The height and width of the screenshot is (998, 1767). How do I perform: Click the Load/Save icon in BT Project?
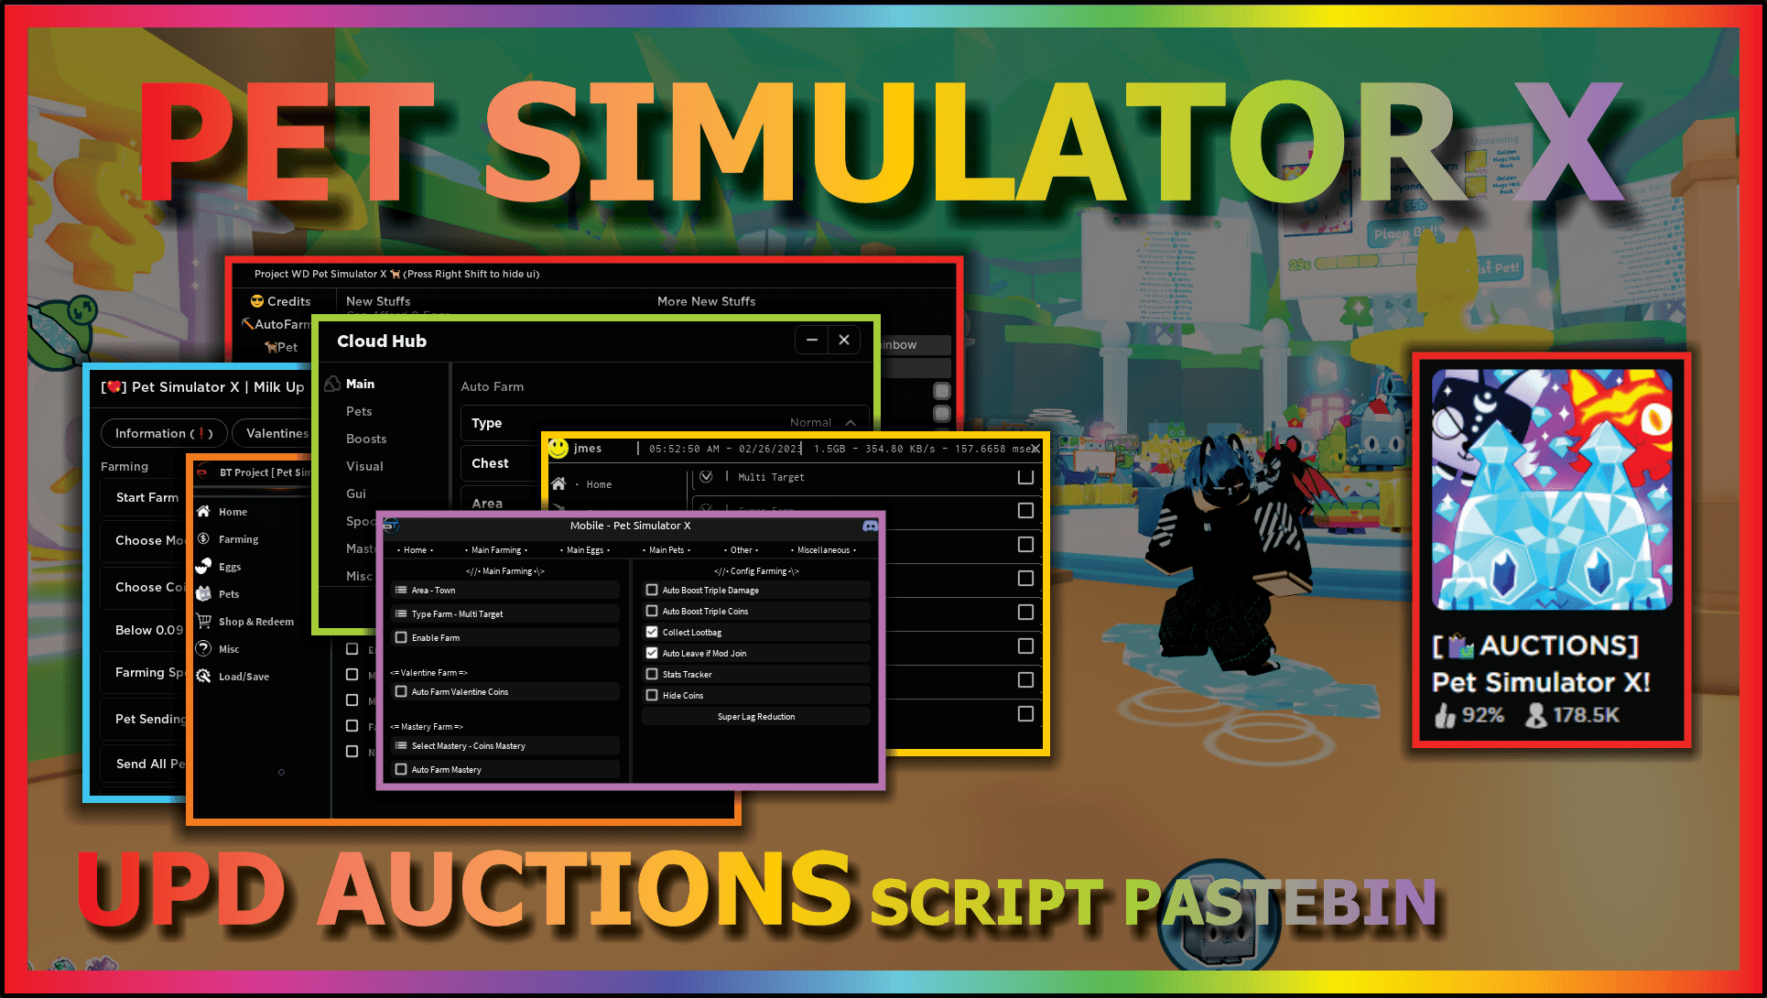point(202,678)
